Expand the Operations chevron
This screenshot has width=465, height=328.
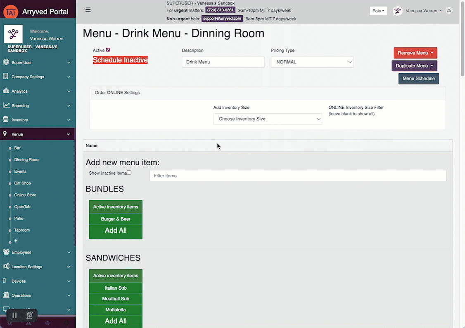click(69, 295)
